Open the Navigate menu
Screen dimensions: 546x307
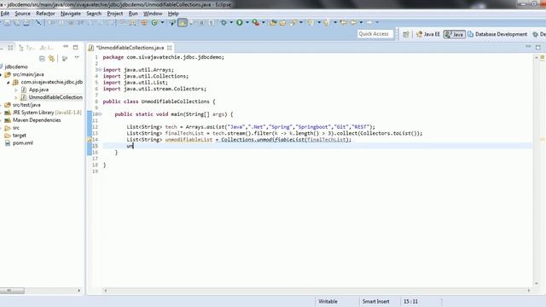click(x=71, y=14)
